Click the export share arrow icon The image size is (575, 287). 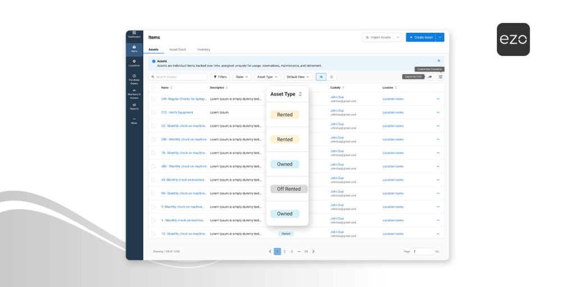click(x=430, y=77)
